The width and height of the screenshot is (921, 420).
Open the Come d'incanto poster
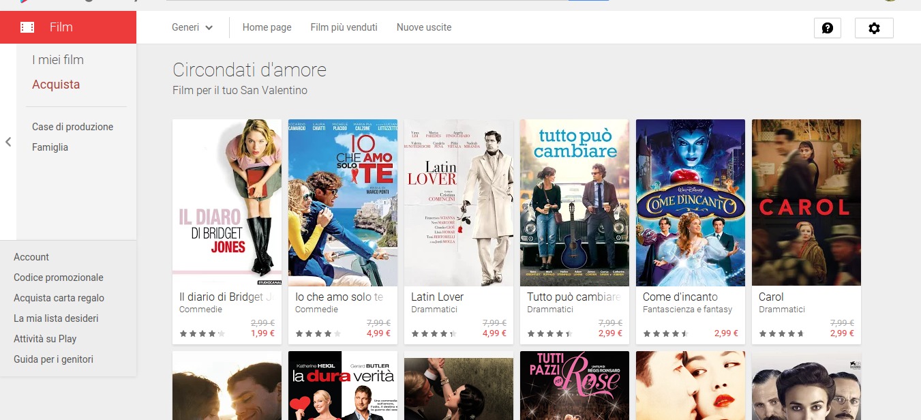pyautogui.click(x=691, y=202)
